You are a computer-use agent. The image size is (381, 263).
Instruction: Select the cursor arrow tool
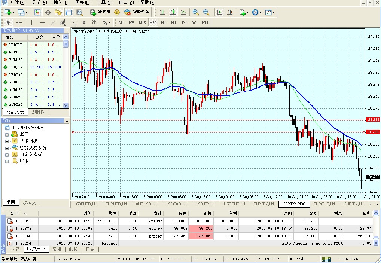tap(8, 22)
